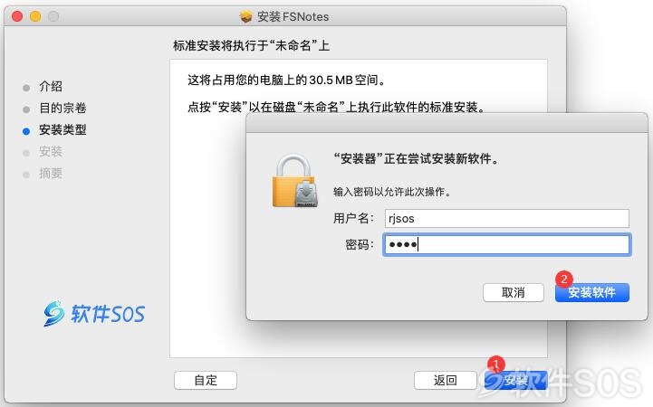Image resolution: width=653 pixels, height=407 pixels.
Task: Click the 安装软件 button
Action: pyautogui.click(x=591, y=293)
